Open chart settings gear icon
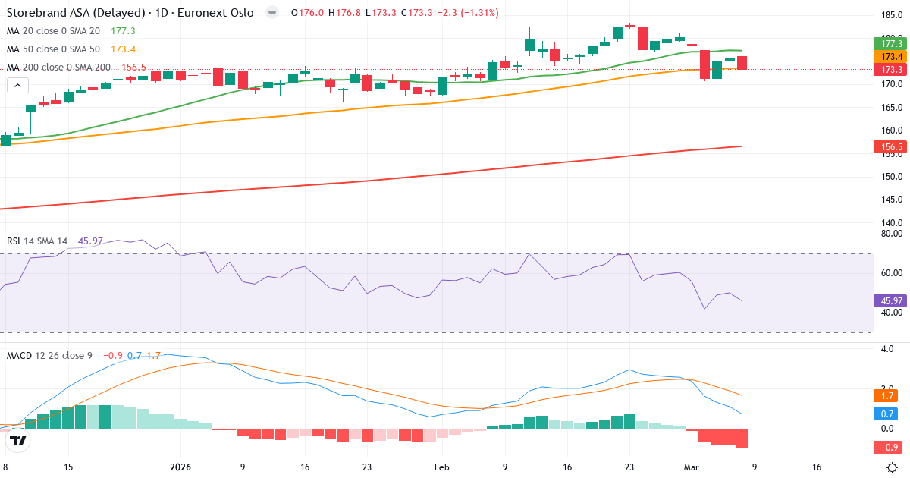The height and width of the screenshot is (478, 910). 893,468
